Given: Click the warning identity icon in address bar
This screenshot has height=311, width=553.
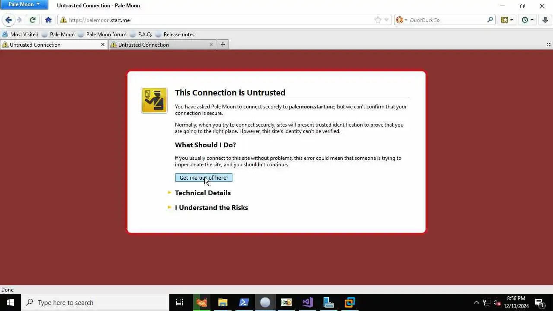Looking at the screenshot, I should point(64,20).
